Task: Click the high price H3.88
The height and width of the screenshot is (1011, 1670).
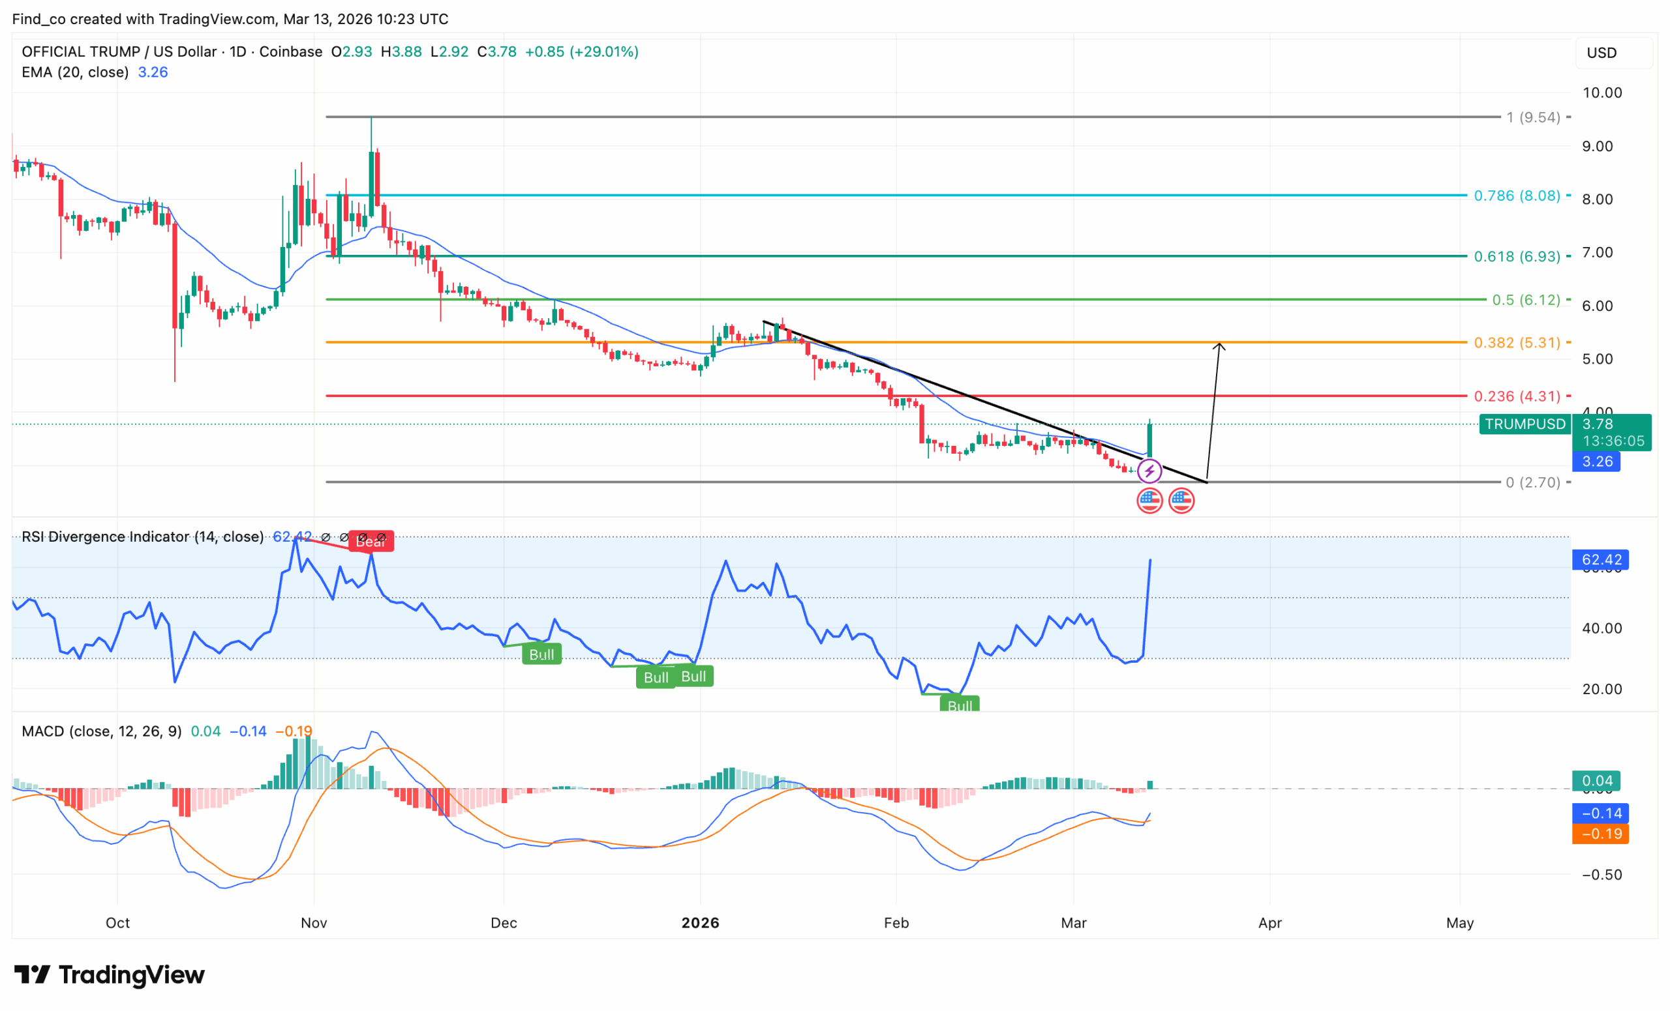Action: click(401, 51)
